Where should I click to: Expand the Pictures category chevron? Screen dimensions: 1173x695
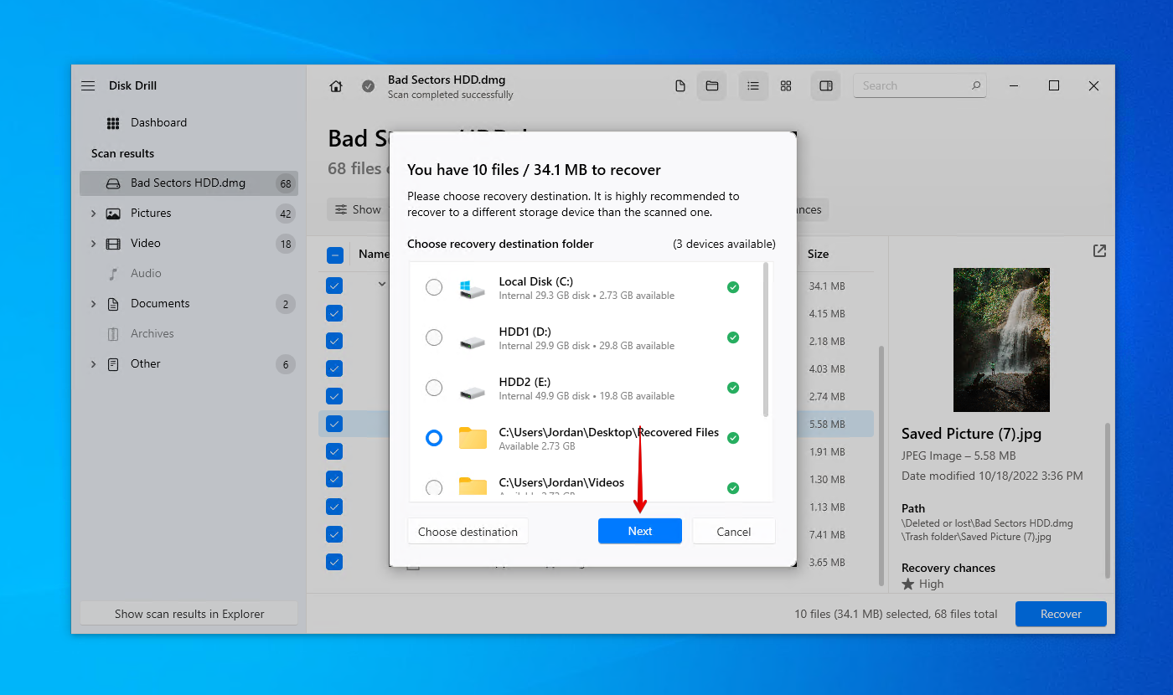pyautogui.click(x=93, y=214)
